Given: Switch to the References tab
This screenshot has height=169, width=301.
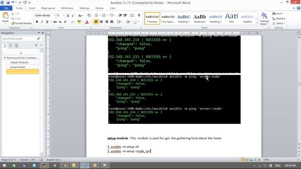Looking at the screenshot, I should (67, 8).
